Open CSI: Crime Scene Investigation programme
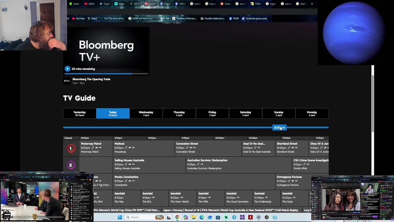Viewport: 394px width, 222px height. (310, 164)
